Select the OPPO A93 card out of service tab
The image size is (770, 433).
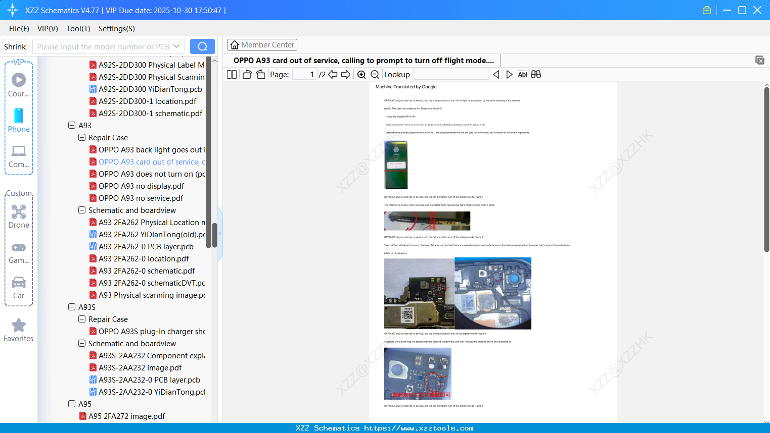(364, 61)
